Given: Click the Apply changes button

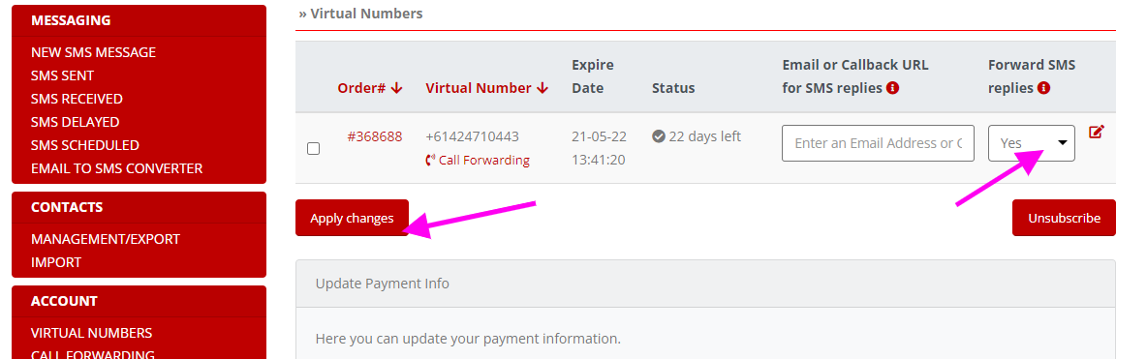Looking at the screenshot, I should coord(352,218).
